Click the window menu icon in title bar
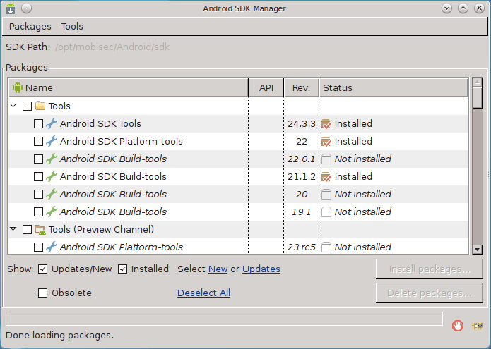 pos(11,8)
